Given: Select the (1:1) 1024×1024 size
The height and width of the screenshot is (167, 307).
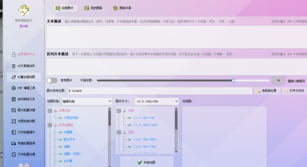Looking at the screenshot, I should click(145, 125).
